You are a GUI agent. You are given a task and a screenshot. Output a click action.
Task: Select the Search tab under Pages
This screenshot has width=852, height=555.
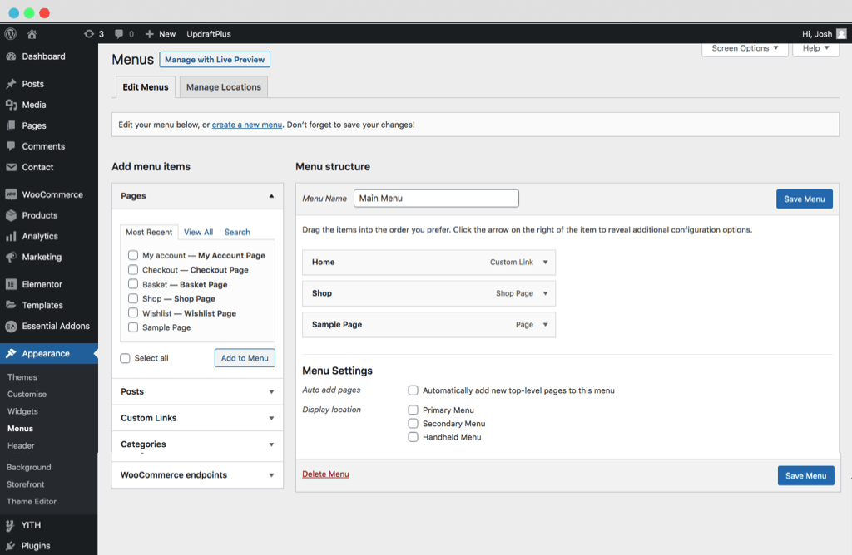[236, 232]
